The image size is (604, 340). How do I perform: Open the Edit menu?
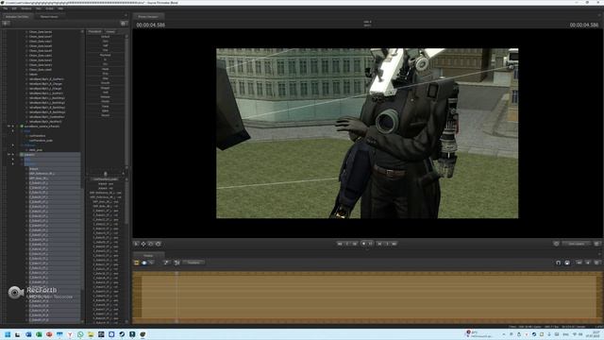(14, 8)
